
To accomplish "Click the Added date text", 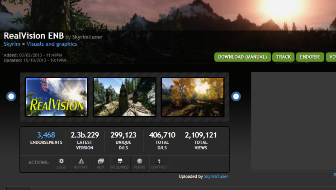I will point(33,55).
